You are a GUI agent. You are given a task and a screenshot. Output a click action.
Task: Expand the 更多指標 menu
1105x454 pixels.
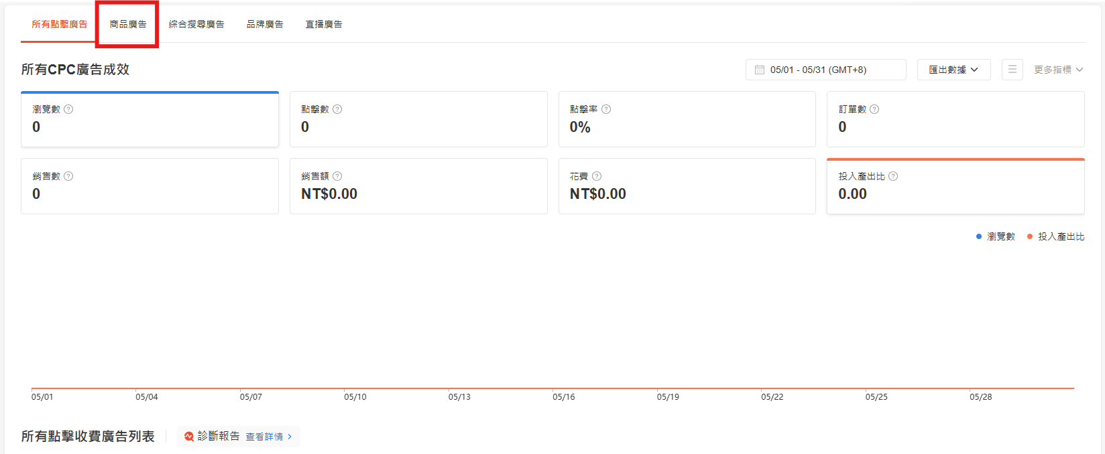coord(1058,70)
